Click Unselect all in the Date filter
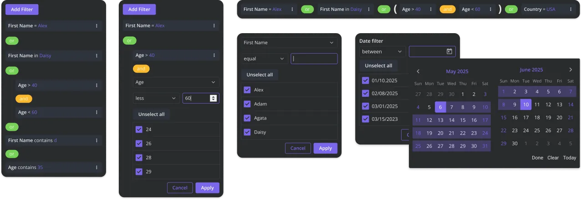Screen dimensions: 581x209 tap(378, 65)
